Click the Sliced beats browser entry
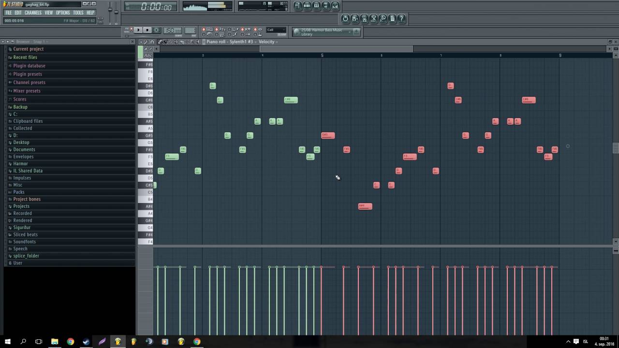This screenshot has width=619, height=348. tap(26, 234)
